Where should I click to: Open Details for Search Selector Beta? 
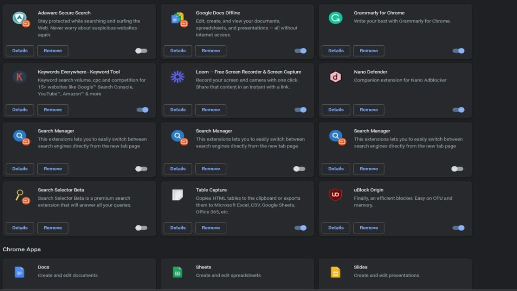point(20,228)
